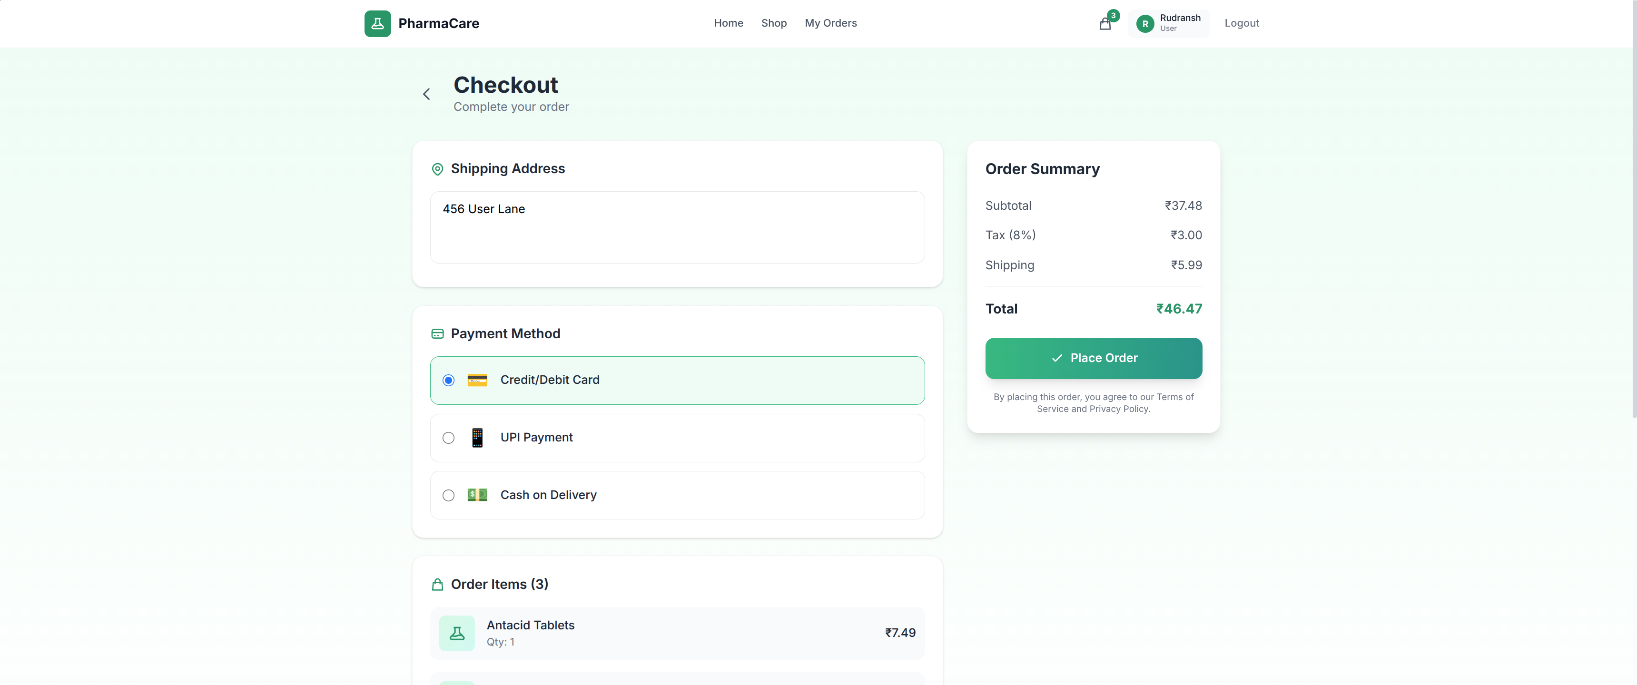Click the Place Order button

(x=1093, y=358)
